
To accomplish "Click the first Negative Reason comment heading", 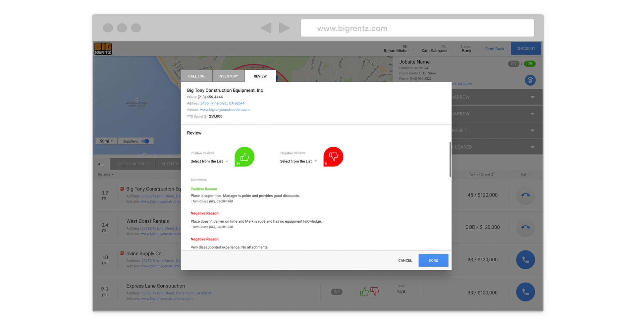I will 204,213.
